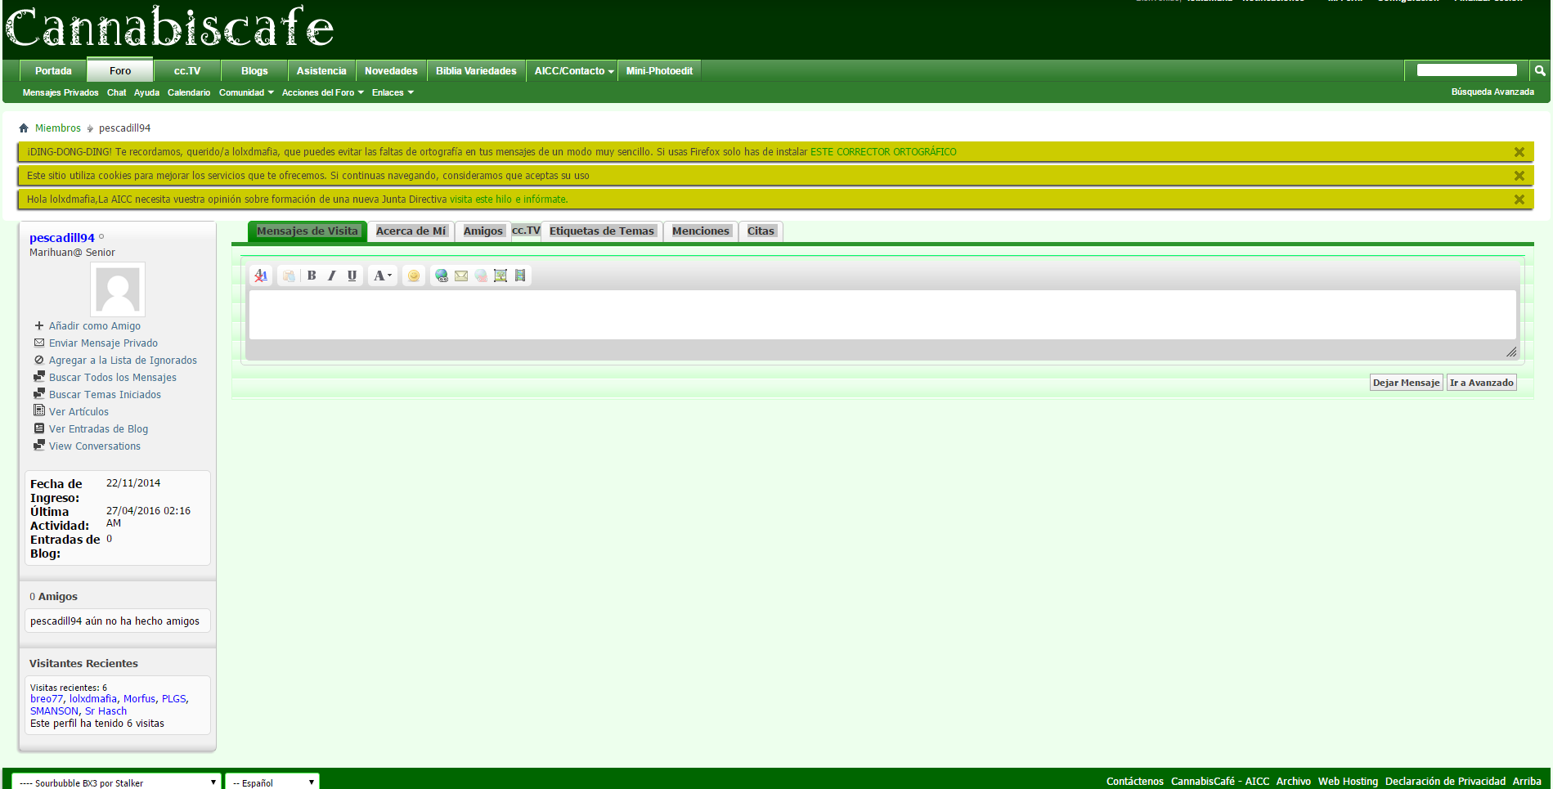
Task: Click the insert link icon
Action: click(x=442, y=276)
